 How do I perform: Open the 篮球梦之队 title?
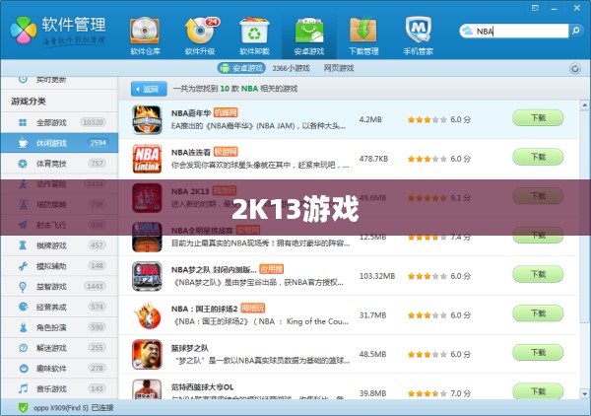coord(189,348)
